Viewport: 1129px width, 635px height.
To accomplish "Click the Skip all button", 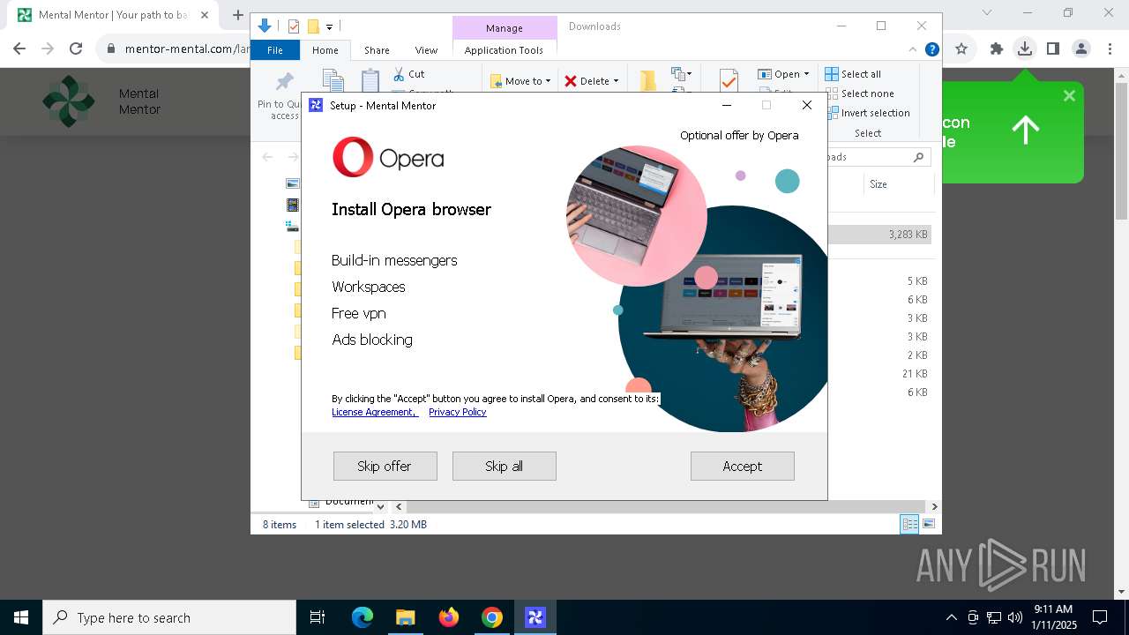I will coord(504,466).
